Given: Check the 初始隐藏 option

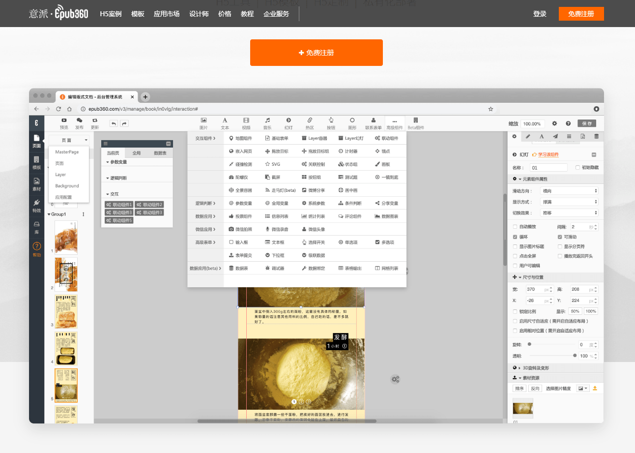Looking at the screenshot, I should (x=578, y=167).
